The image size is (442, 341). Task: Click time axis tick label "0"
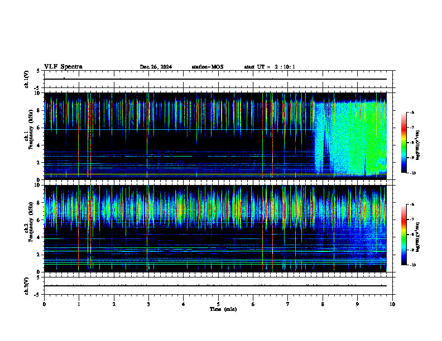44,304
